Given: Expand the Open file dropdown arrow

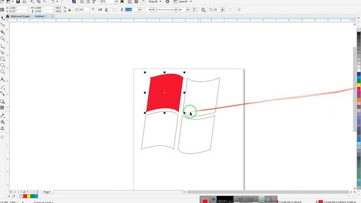Looking at the screenshot, I should (12, 1).
